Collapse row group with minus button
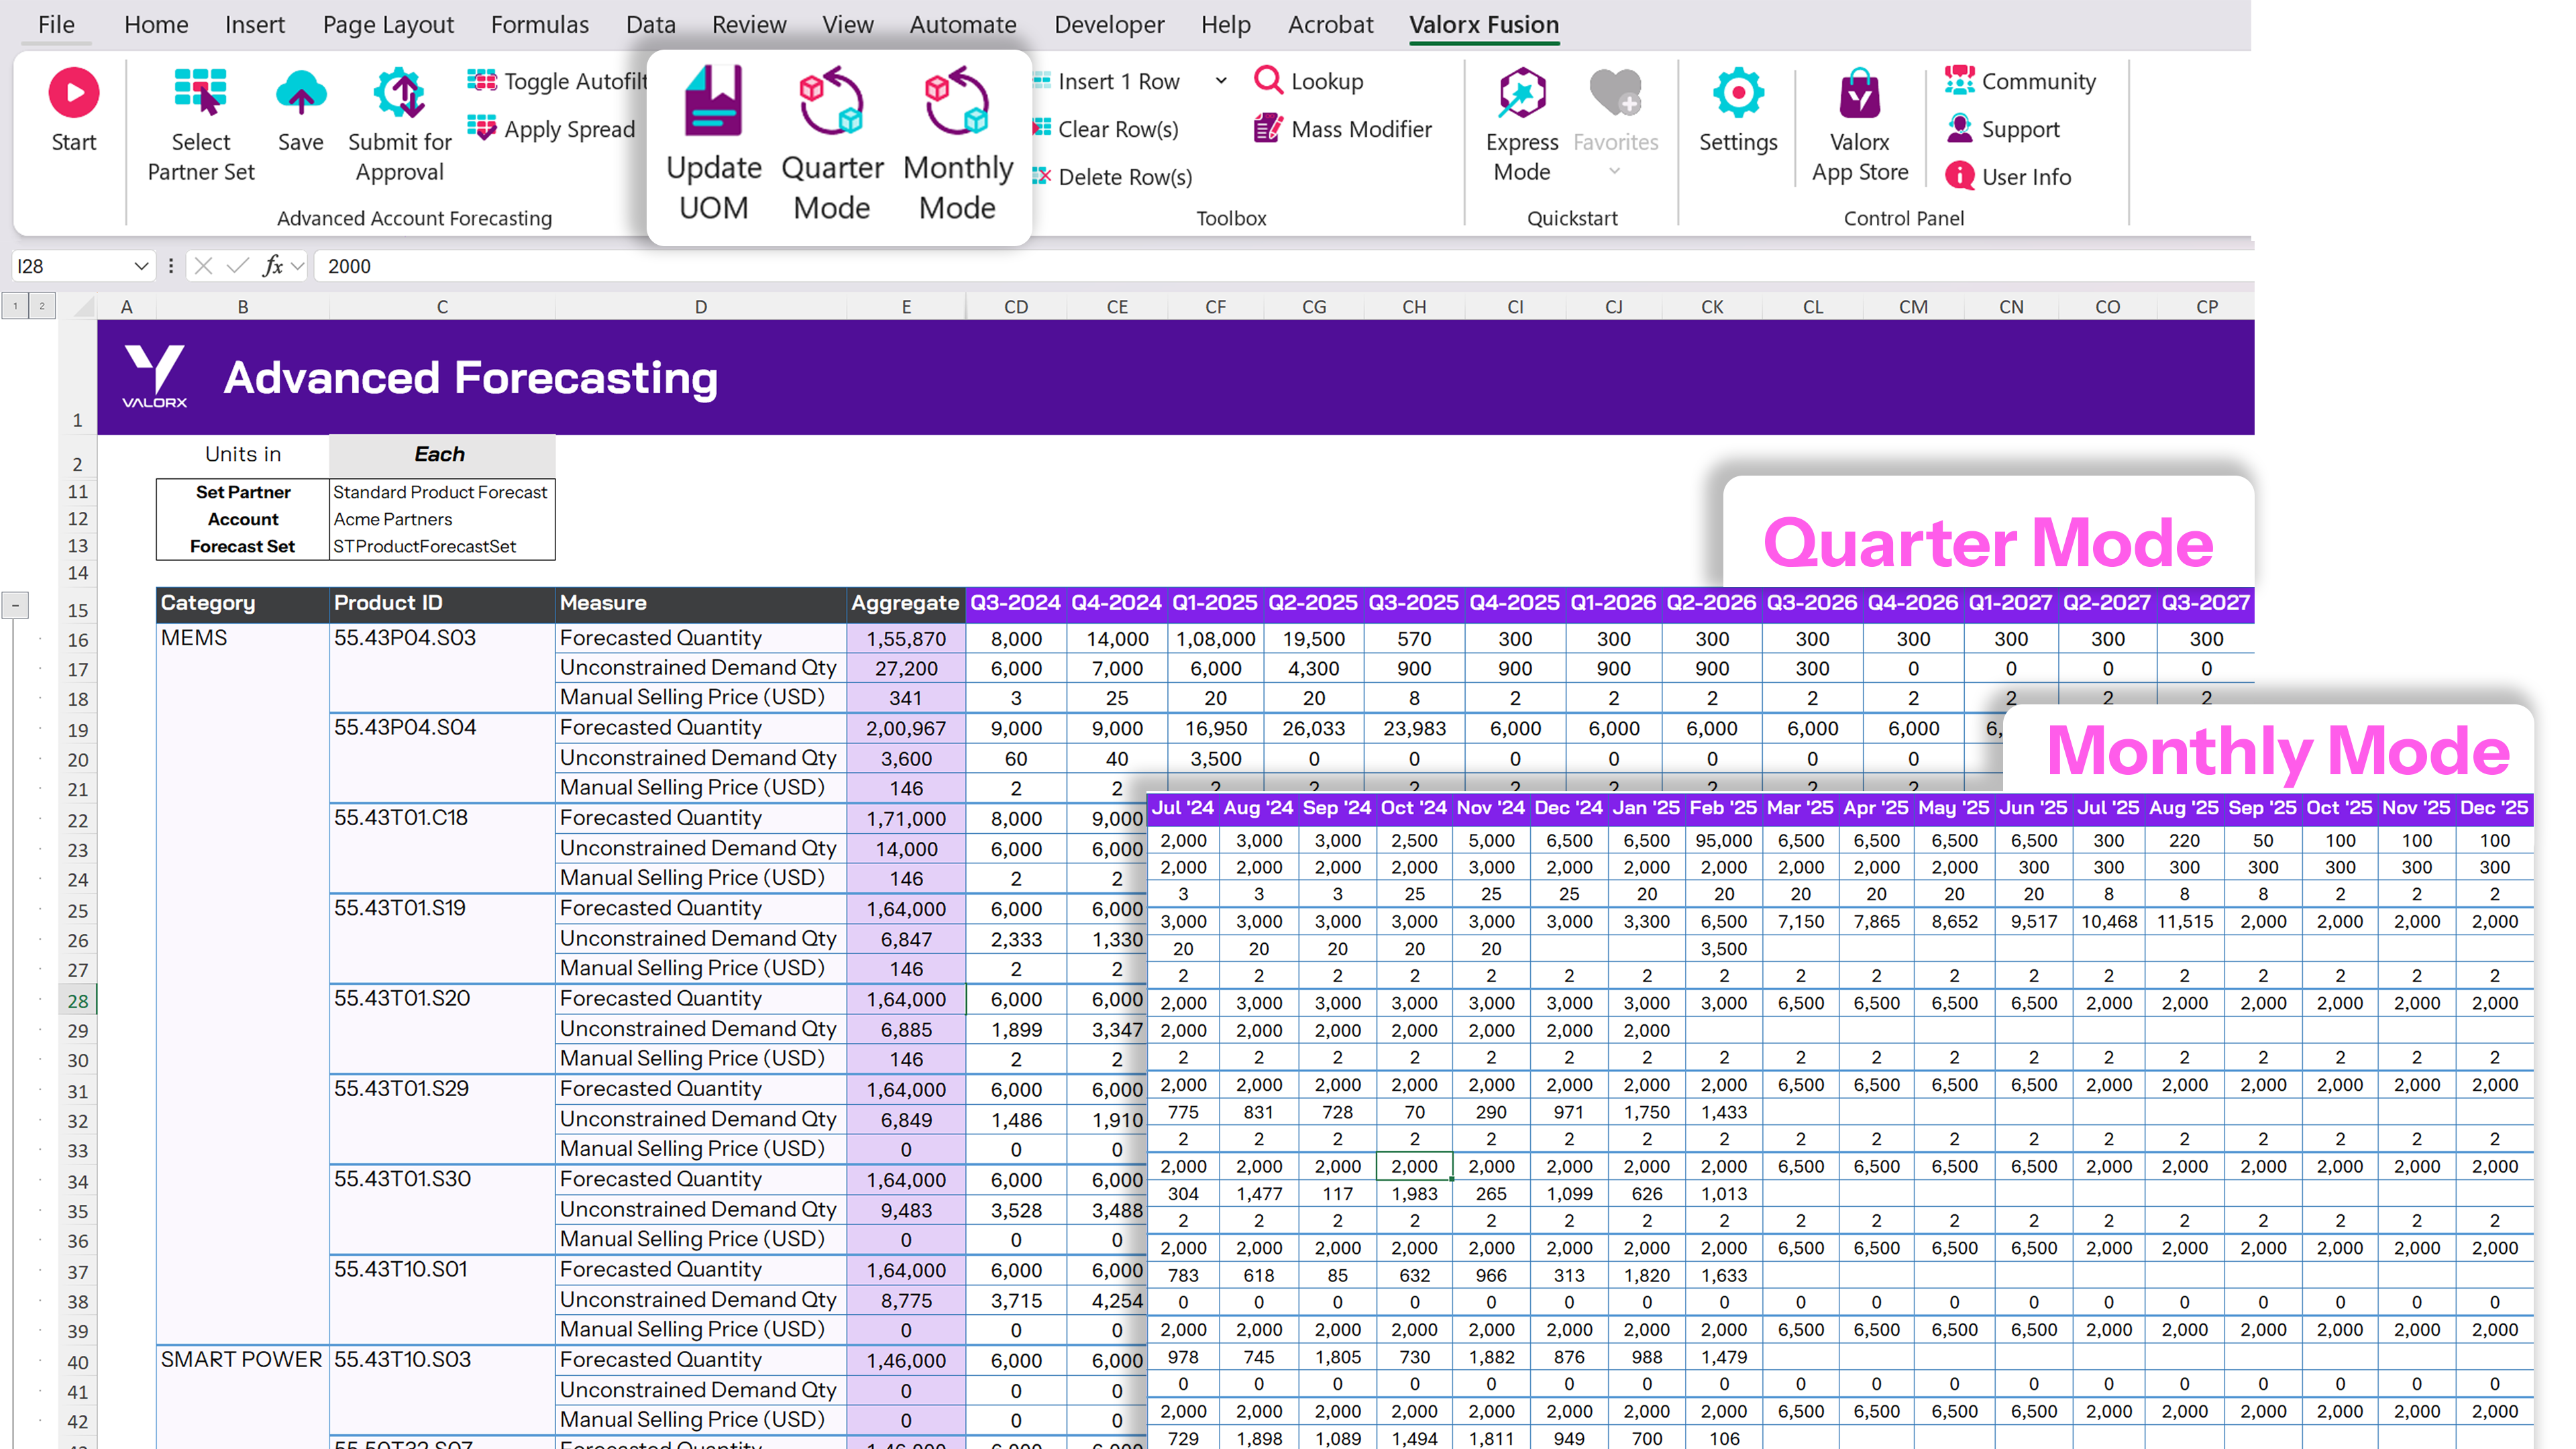The image size is (2576, 1449). pos(15,605)
